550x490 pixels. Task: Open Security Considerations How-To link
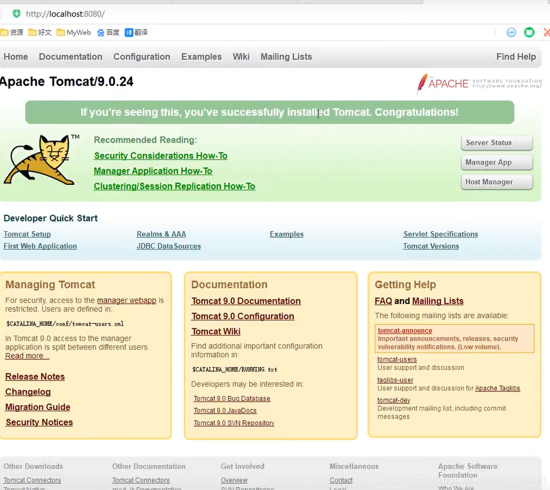pyautogui.click(x=161, y=155)
